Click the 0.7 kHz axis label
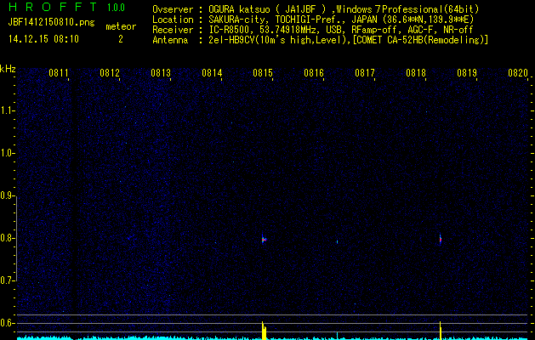 (7, 280)
